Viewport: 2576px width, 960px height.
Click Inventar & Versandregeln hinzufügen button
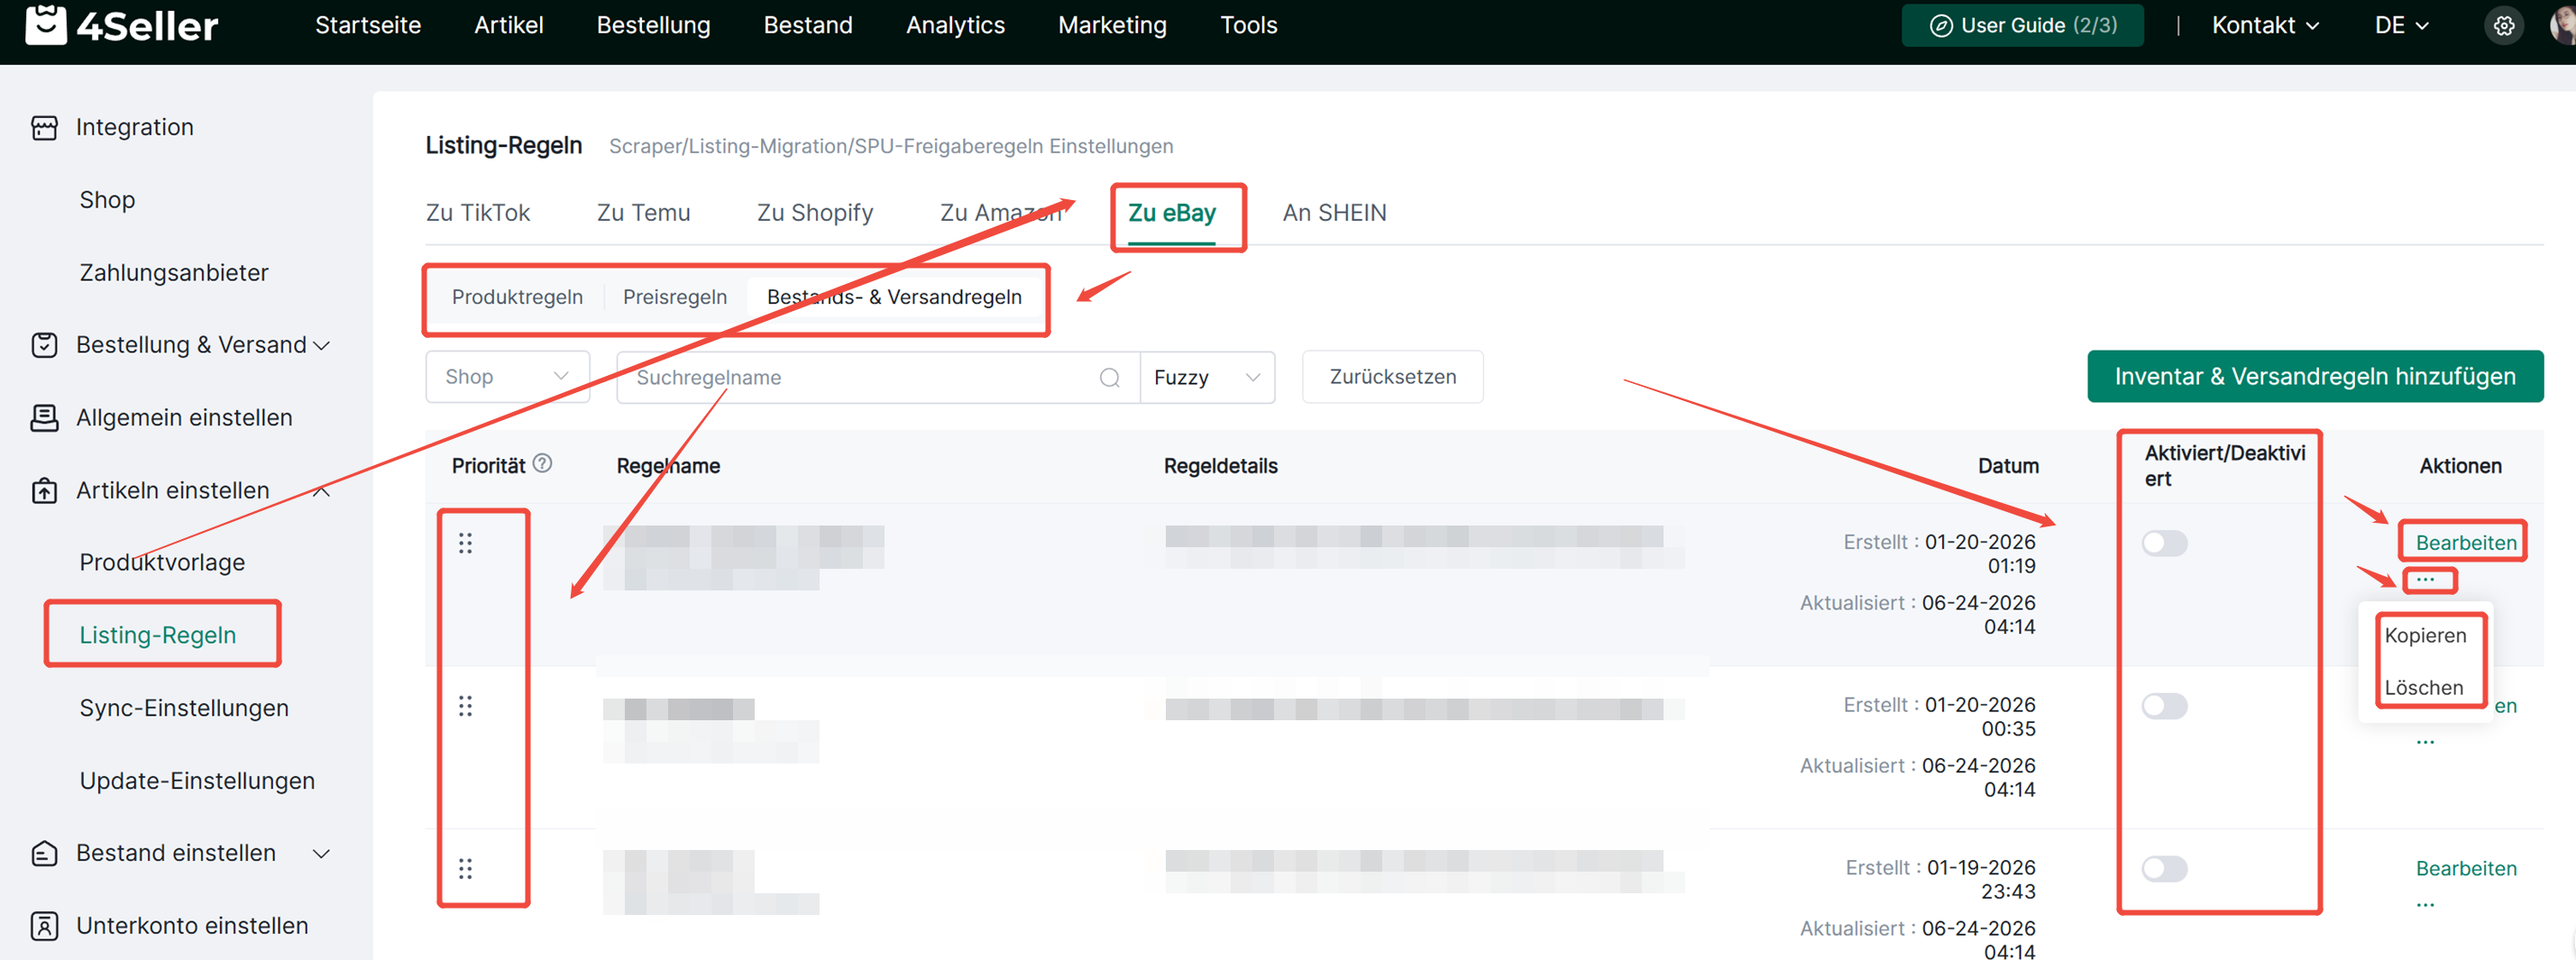pos(2314,377)
